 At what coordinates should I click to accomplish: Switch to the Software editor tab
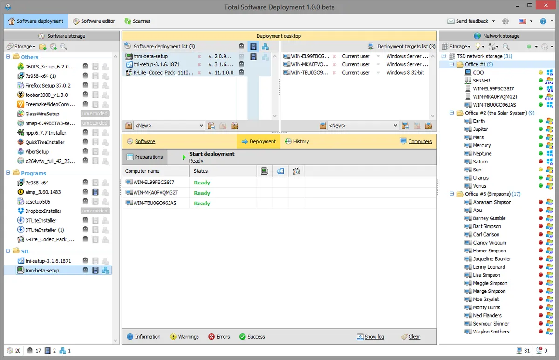click(94, 21)
